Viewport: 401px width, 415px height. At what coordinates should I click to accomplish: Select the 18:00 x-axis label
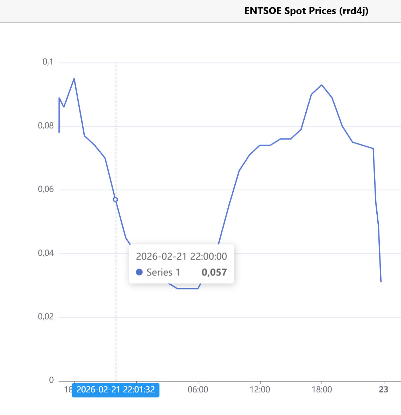point(322,390)
